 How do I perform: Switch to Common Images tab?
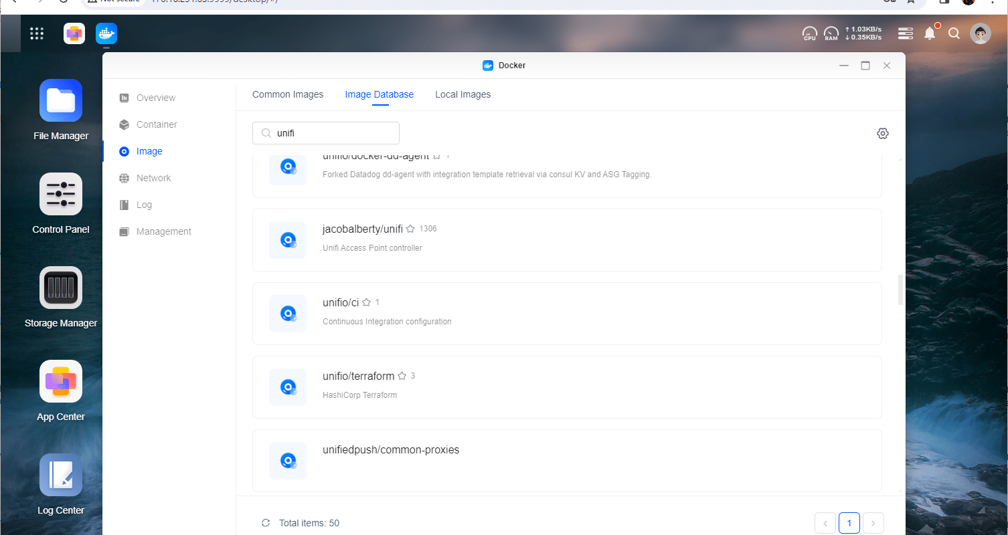click(x=288, y=94)
